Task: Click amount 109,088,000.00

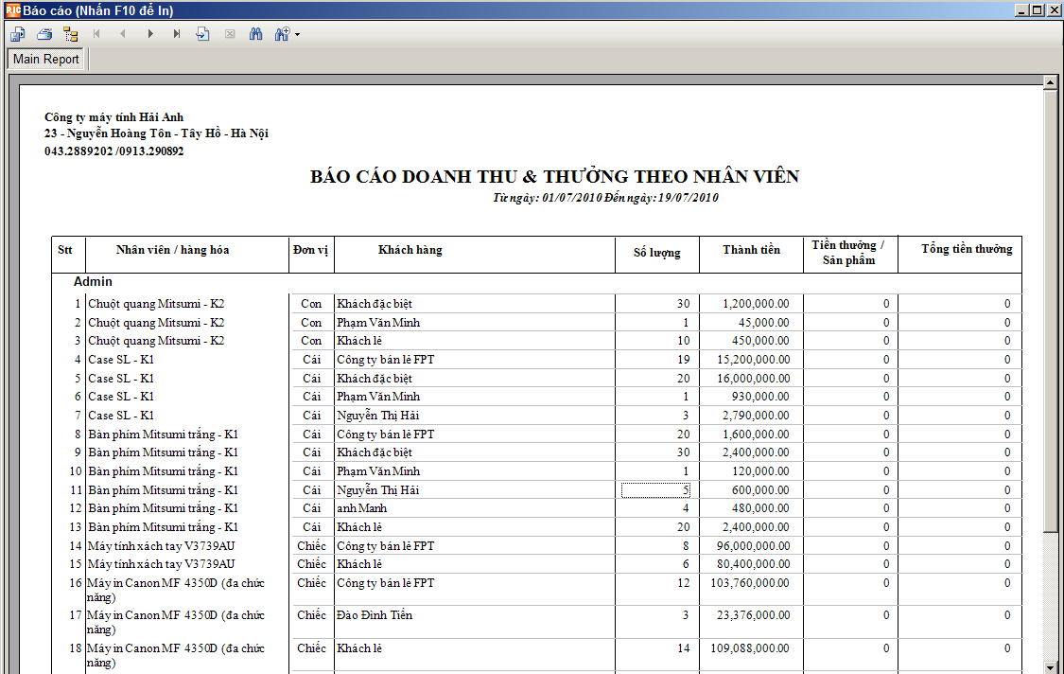Action: [x=750, y=648]
